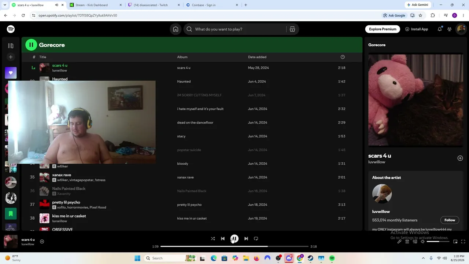The height and width of the screenshot is (264, 469).
Task: Open 'stacy' album link
Action: pos(181,136)
